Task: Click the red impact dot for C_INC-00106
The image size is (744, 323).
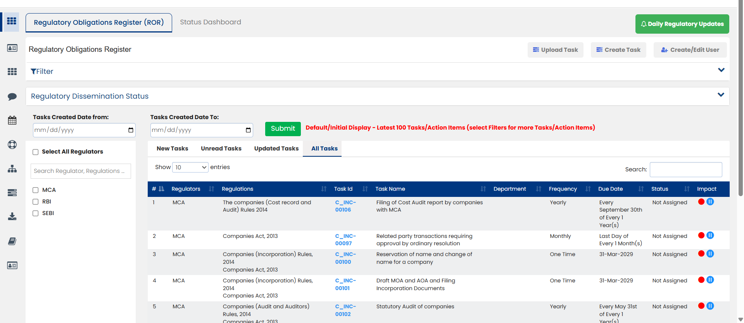Action: pyautogui.click(x=701, y=202)
